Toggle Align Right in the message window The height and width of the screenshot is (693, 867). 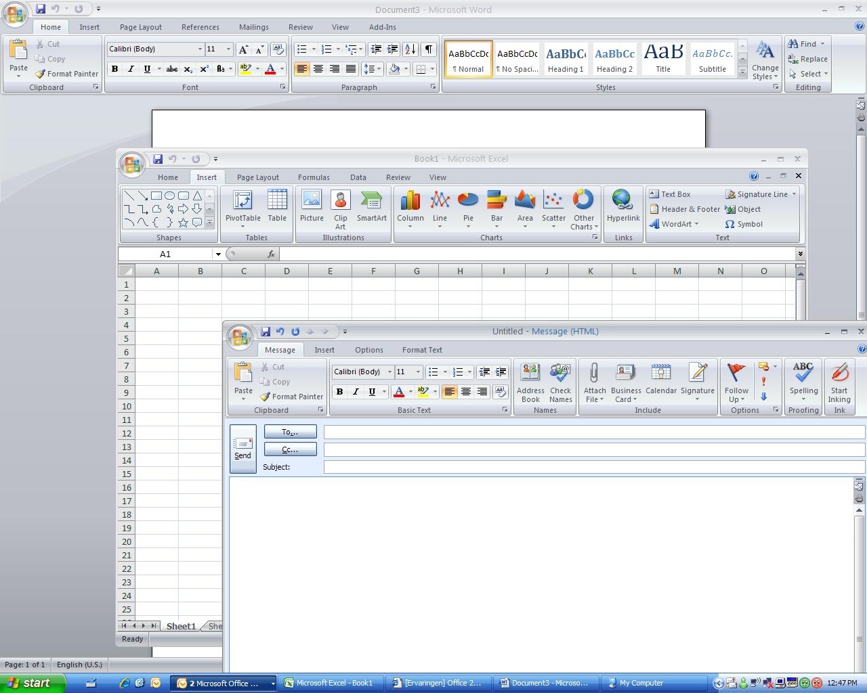[x=482, y=392]
